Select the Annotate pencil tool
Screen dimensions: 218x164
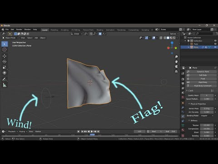click(5, 79)
